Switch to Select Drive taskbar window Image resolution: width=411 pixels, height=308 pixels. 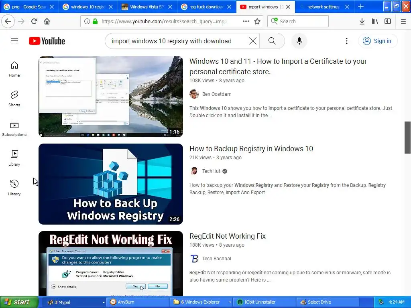(328, 302)
